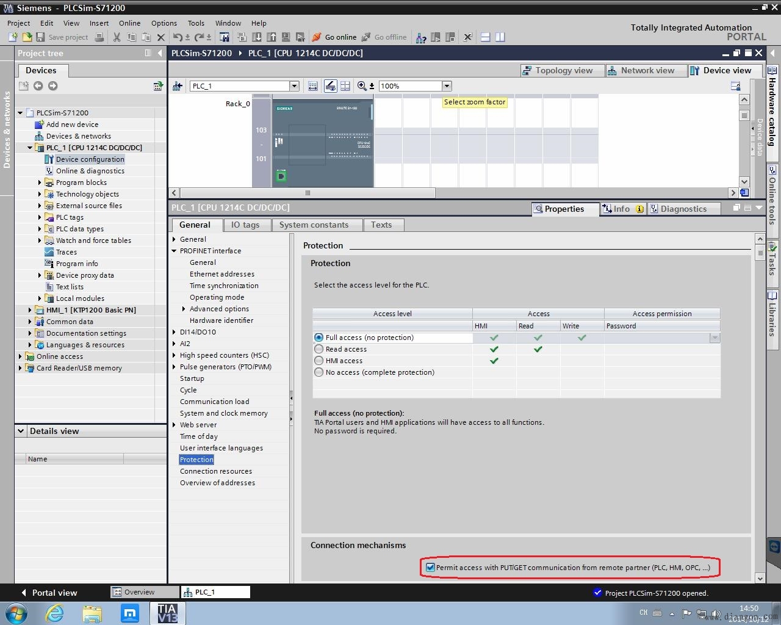Open the Network view

[641, 70]
